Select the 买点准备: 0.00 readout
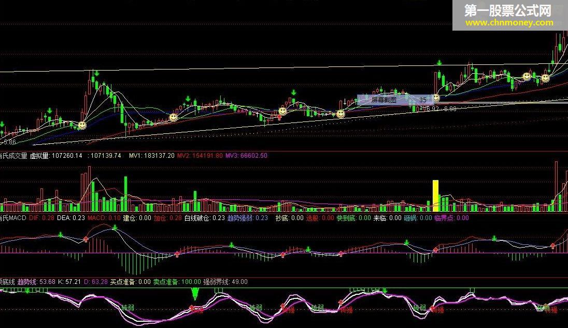 [x=131, y=282]
